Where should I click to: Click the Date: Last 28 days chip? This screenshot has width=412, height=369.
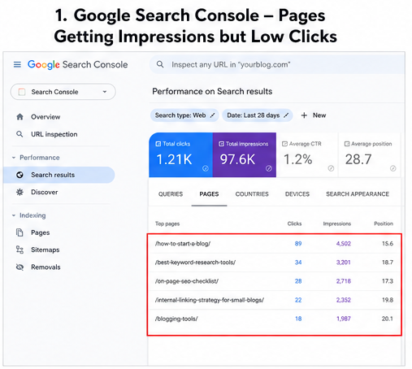258,115
